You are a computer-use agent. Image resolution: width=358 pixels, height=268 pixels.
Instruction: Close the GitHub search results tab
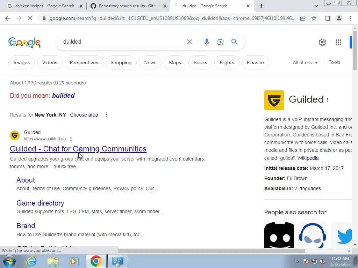point(164,6)
